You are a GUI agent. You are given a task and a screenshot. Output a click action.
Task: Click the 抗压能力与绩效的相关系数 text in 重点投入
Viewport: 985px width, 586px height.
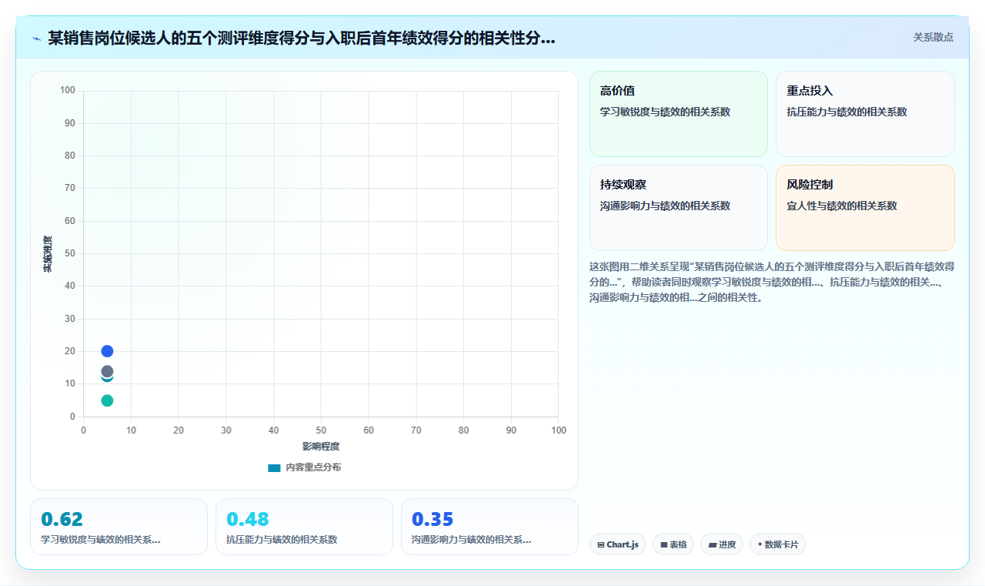click(x=846, y=112)
